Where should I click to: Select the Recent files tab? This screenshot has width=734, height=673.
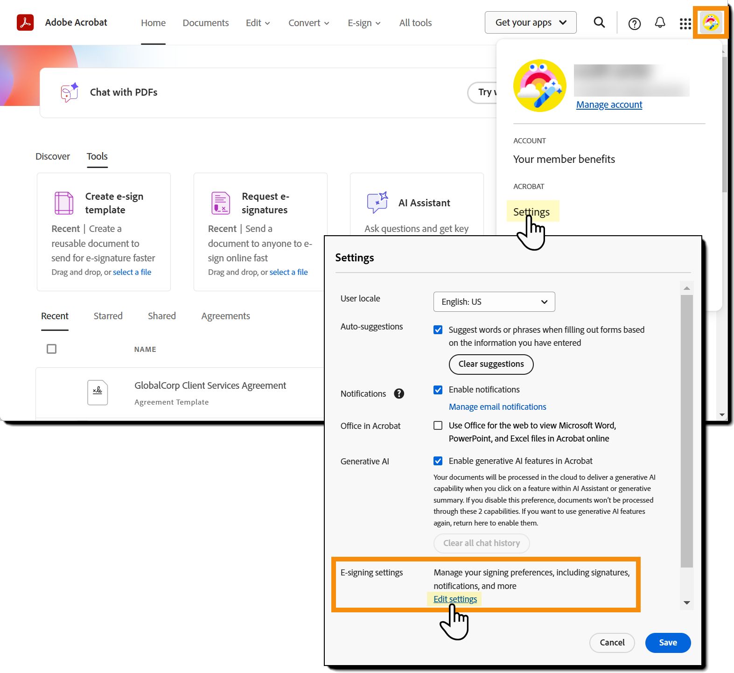[55, 316]
